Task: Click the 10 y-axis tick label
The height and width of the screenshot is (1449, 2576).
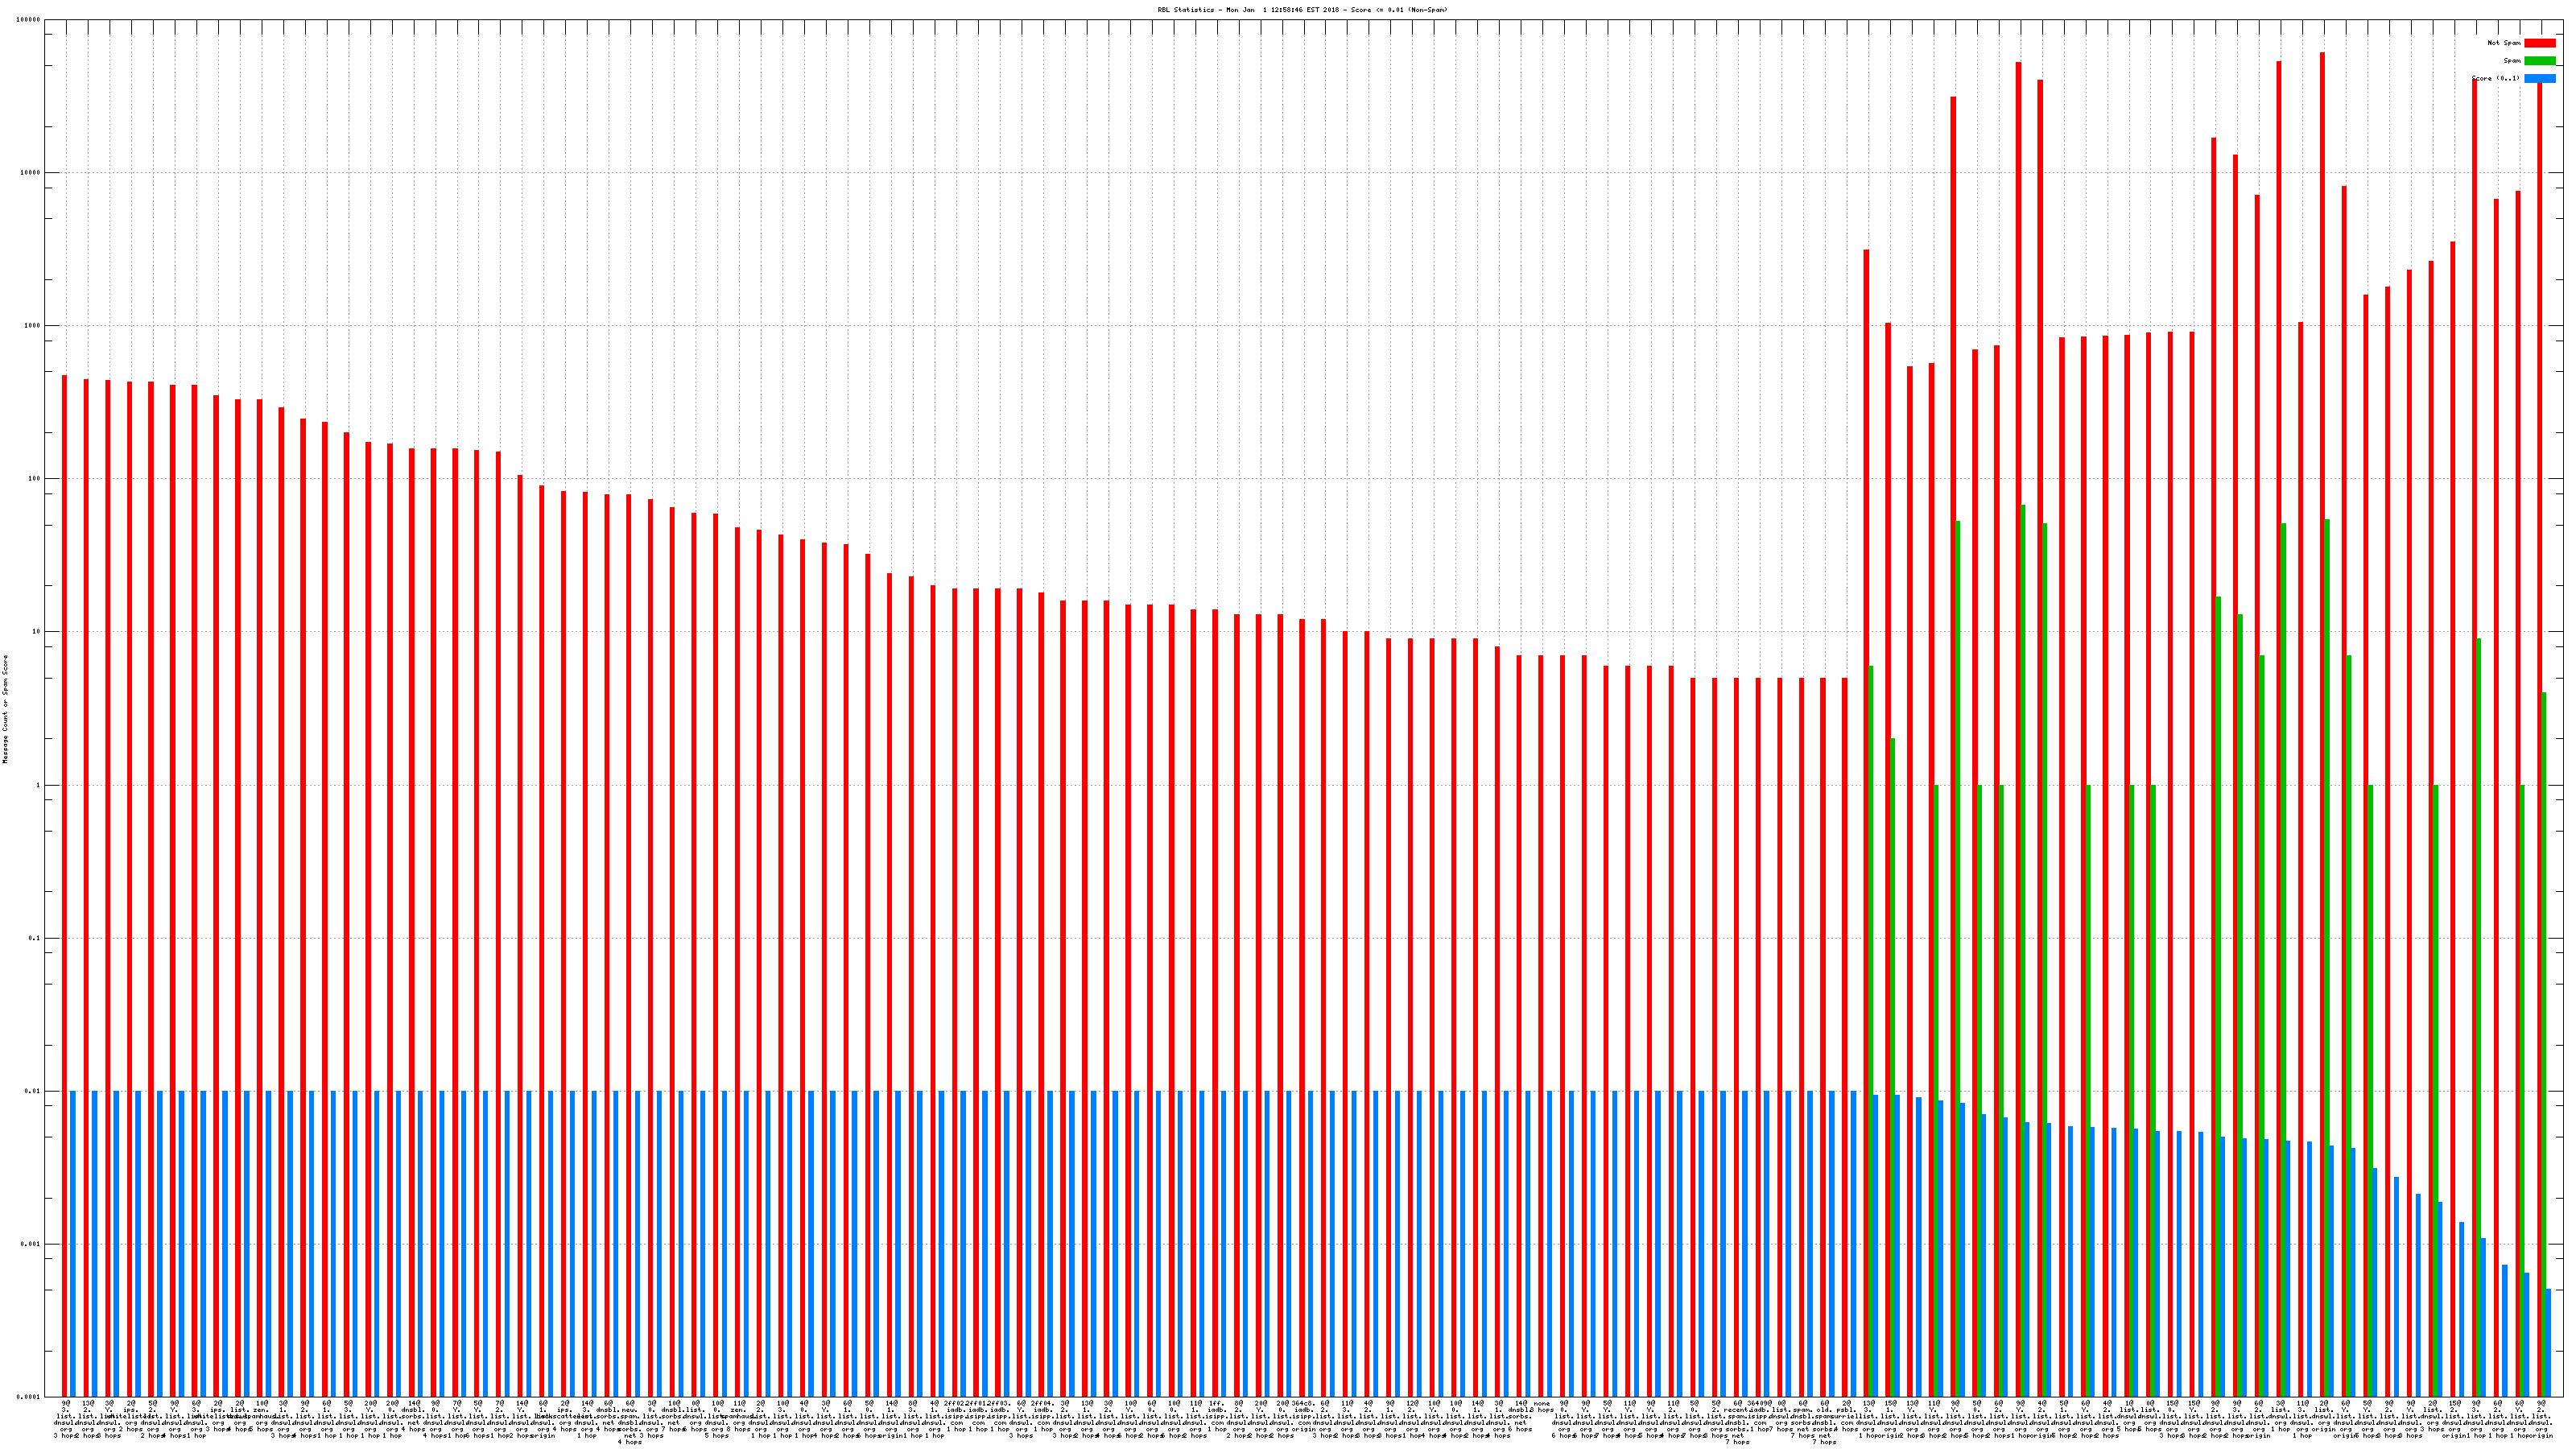Action: [x=38, y=632]
